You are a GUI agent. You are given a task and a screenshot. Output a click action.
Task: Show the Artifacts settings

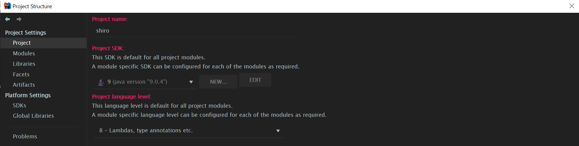coord(24,85)
